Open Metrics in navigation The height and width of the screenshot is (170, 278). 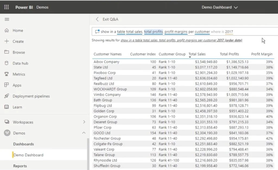[x=19, y=74]
